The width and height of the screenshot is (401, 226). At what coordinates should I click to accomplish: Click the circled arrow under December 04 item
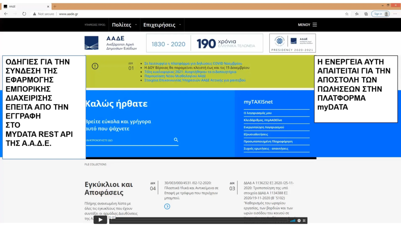pyautogui.click(x=167, y=206)
